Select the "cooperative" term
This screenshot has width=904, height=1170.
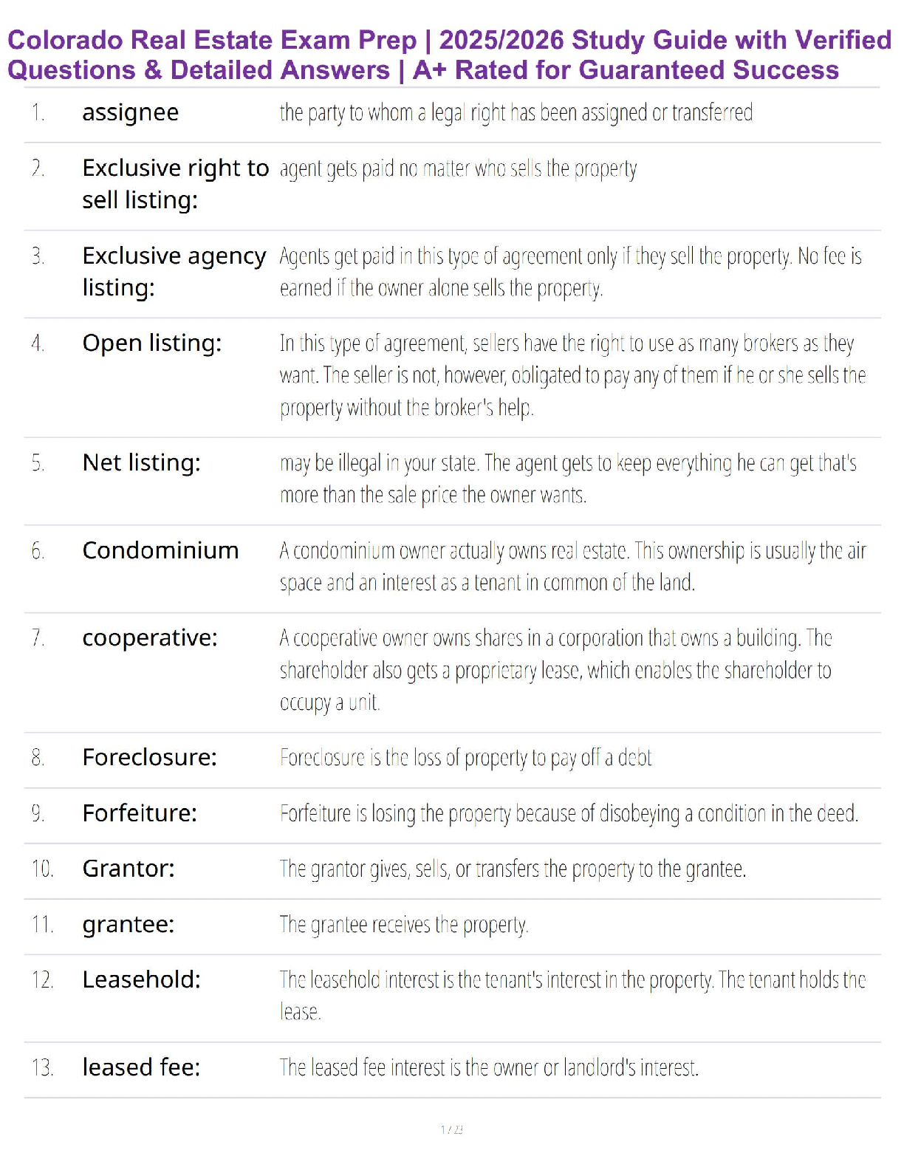pyautogui.click(x=149, y=638)
